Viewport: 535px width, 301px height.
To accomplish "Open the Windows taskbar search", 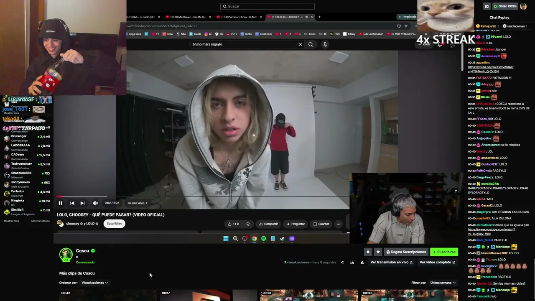I will (235, 239).
